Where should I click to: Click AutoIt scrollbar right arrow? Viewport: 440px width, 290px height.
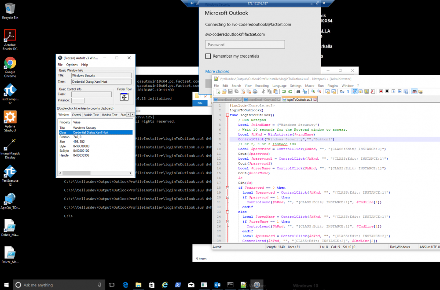tap(130, 173)
